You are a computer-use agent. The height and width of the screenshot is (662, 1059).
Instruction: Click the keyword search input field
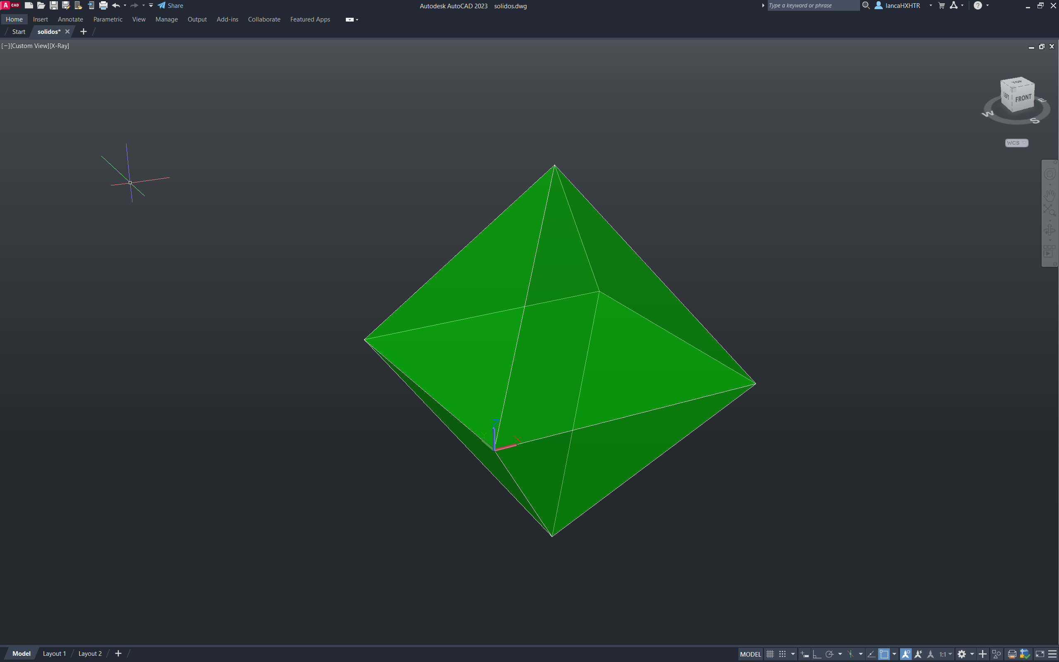click(812, 6)
